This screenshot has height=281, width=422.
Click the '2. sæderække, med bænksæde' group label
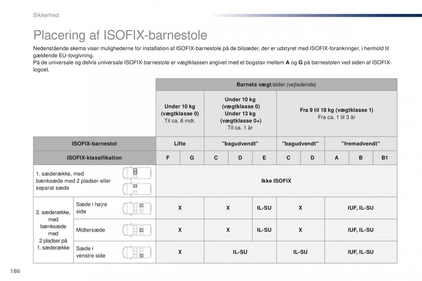pos(53,230)
